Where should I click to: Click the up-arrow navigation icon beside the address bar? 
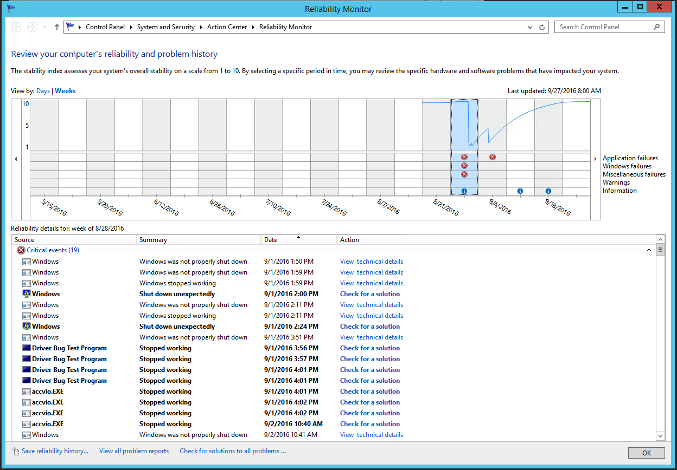56,27
